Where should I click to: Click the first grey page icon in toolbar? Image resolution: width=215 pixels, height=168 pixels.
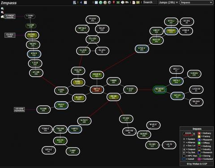(x=74, y=2)
